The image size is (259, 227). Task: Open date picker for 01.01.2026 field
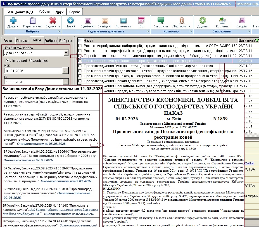(x=65, y=71)
